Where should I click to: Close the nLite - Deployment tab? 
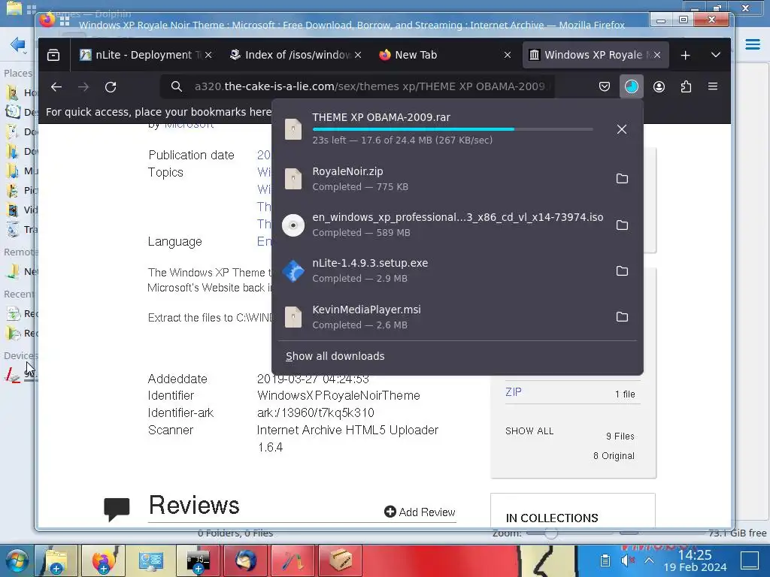click(x=208, y=55)
